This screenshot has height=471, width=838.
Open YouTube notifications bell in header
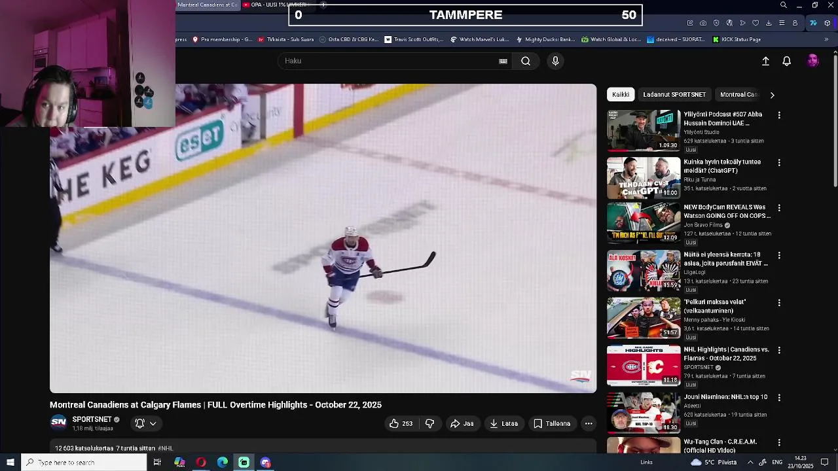click(x=787, y=61)
